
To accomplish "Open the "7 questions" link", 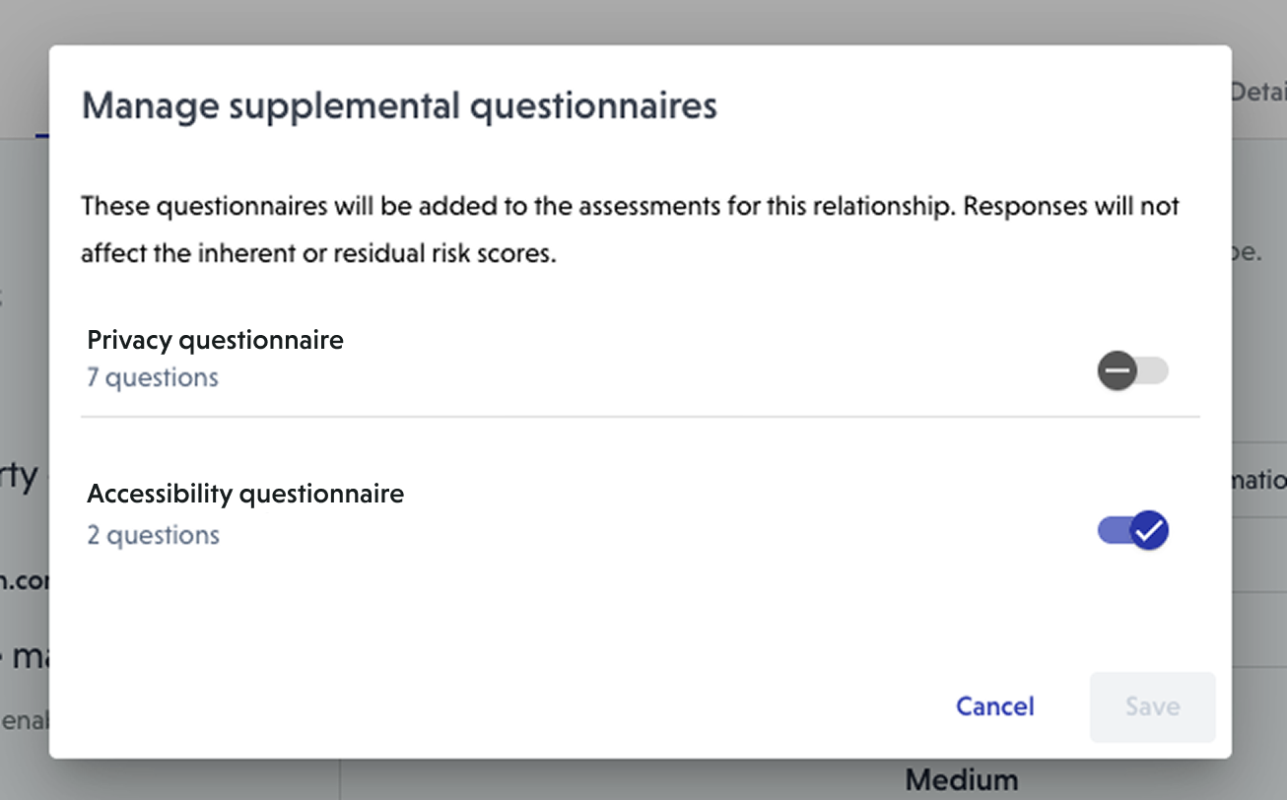I will pos(153,377).
